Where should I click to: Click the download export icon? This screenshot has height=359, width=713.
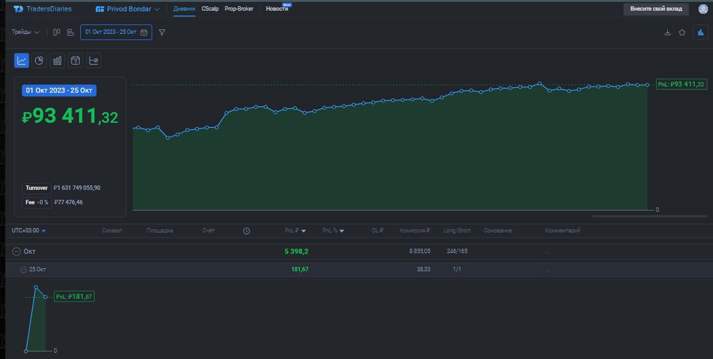pyautogui.click(x=667, y=32)
